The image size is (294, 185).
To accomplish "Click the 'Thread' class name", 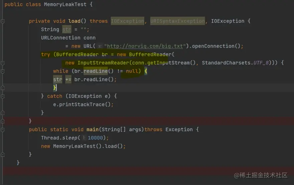I will tap(50, 138).
